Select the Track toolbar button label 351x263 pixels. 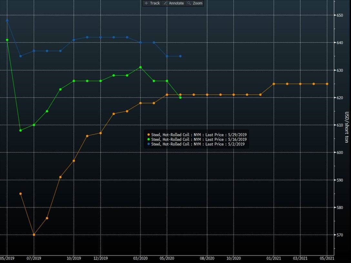click(x=155, y=3)
